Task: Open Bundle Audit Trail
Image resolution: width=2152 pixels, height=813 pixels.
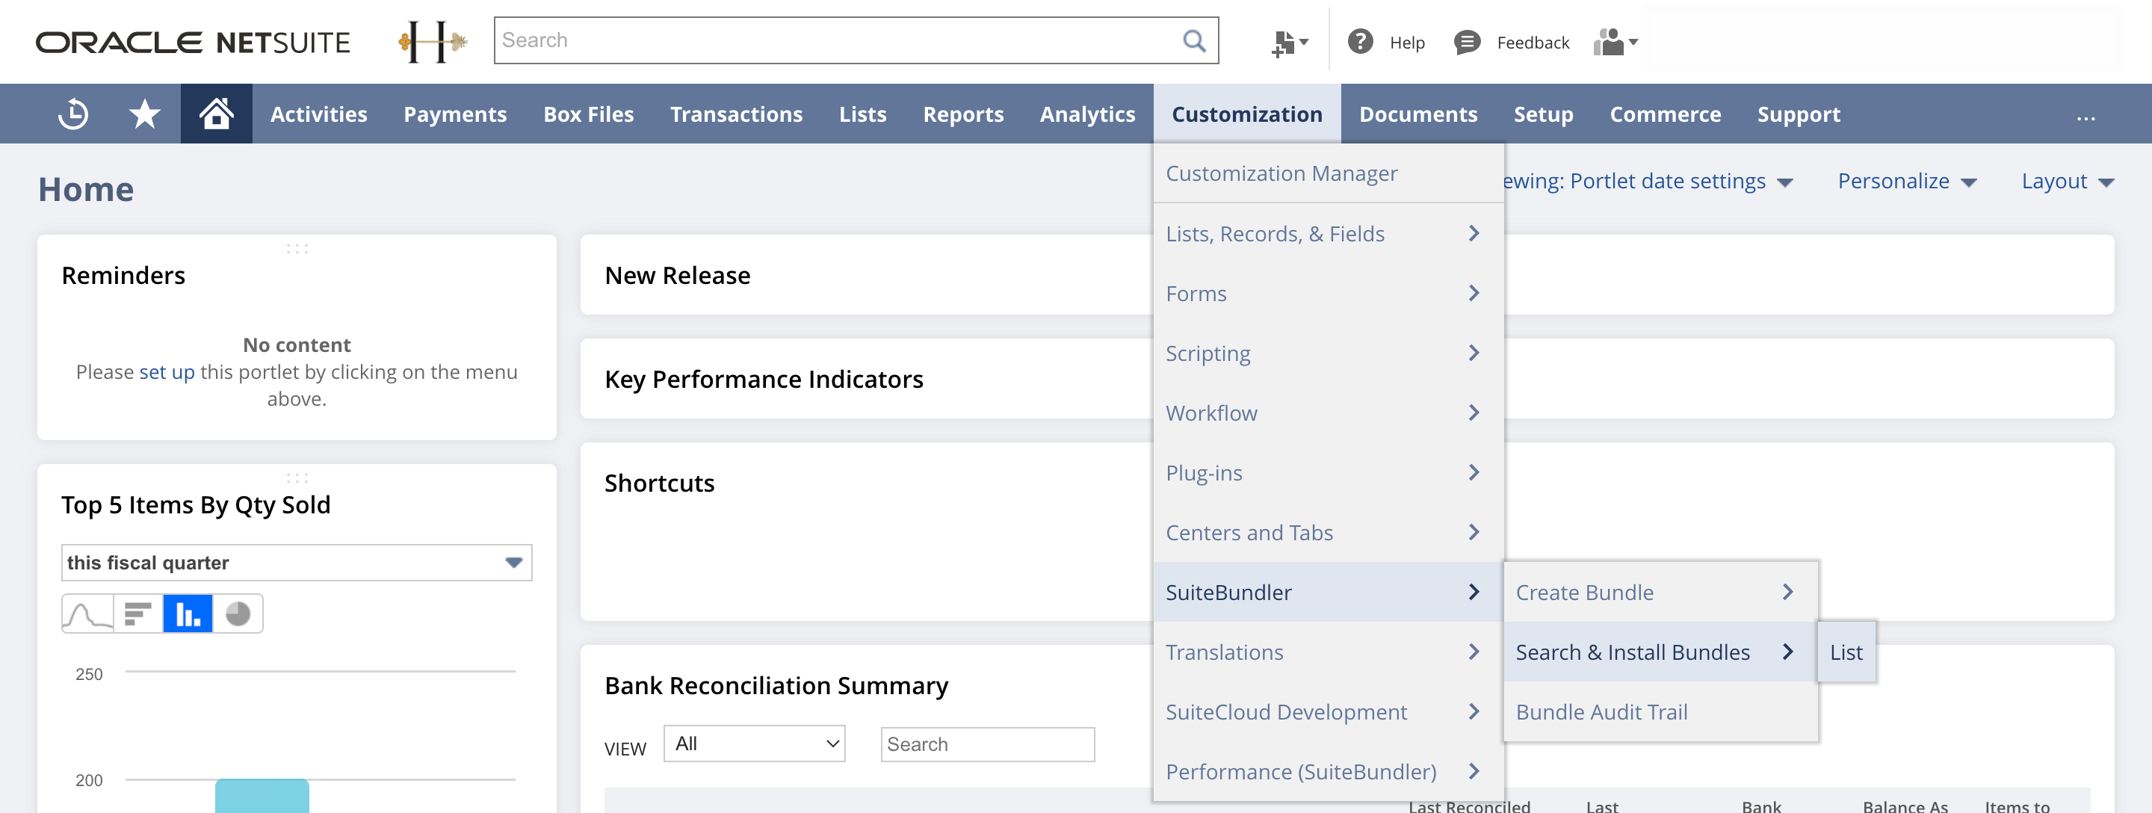Action: 1660,711
